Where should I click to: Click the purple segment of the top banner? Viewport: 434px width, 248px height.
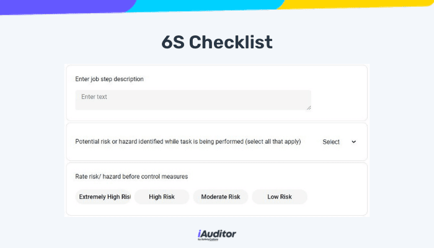point(64,6)
